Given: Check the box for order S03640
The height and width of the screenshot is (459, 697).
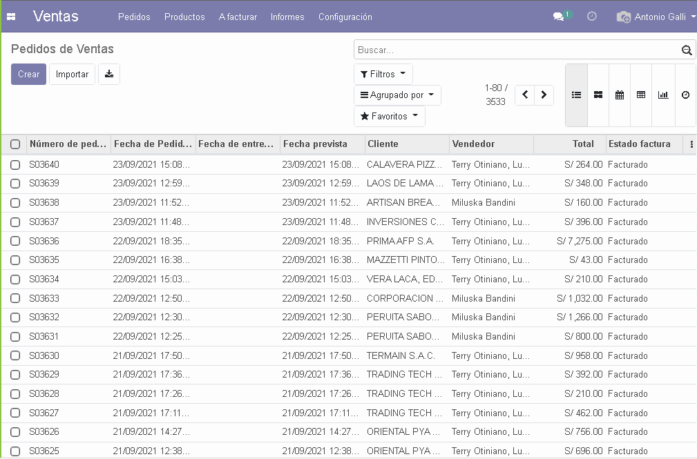Looking at the screenshot, I should 15,165.
